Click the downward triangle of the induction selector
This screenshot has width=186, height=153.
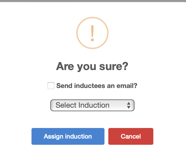129,107
